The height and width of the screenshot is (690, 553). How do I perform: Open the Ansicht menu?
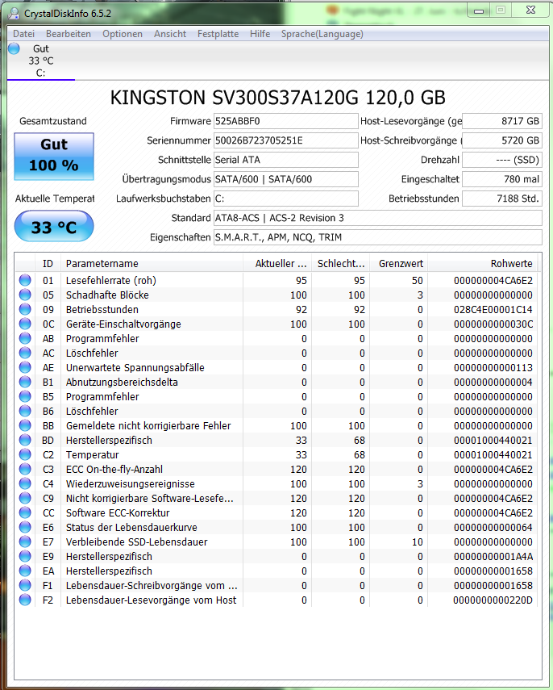(170, 34)
